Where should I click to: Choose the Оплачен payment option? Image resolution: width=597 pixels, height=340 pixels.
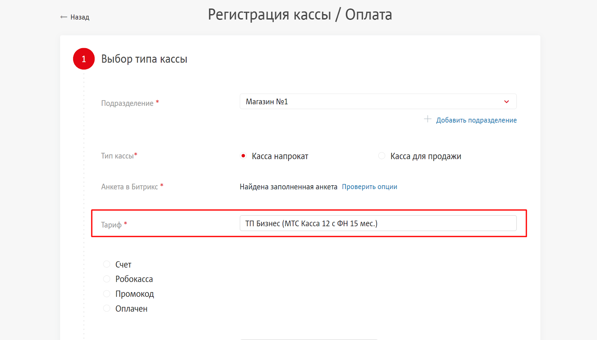(x=107, y=308)
